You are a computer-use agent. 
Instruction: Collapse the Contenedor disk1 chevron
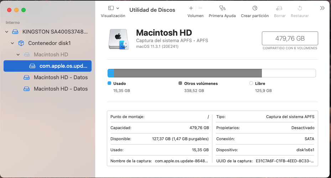(12, 43)
